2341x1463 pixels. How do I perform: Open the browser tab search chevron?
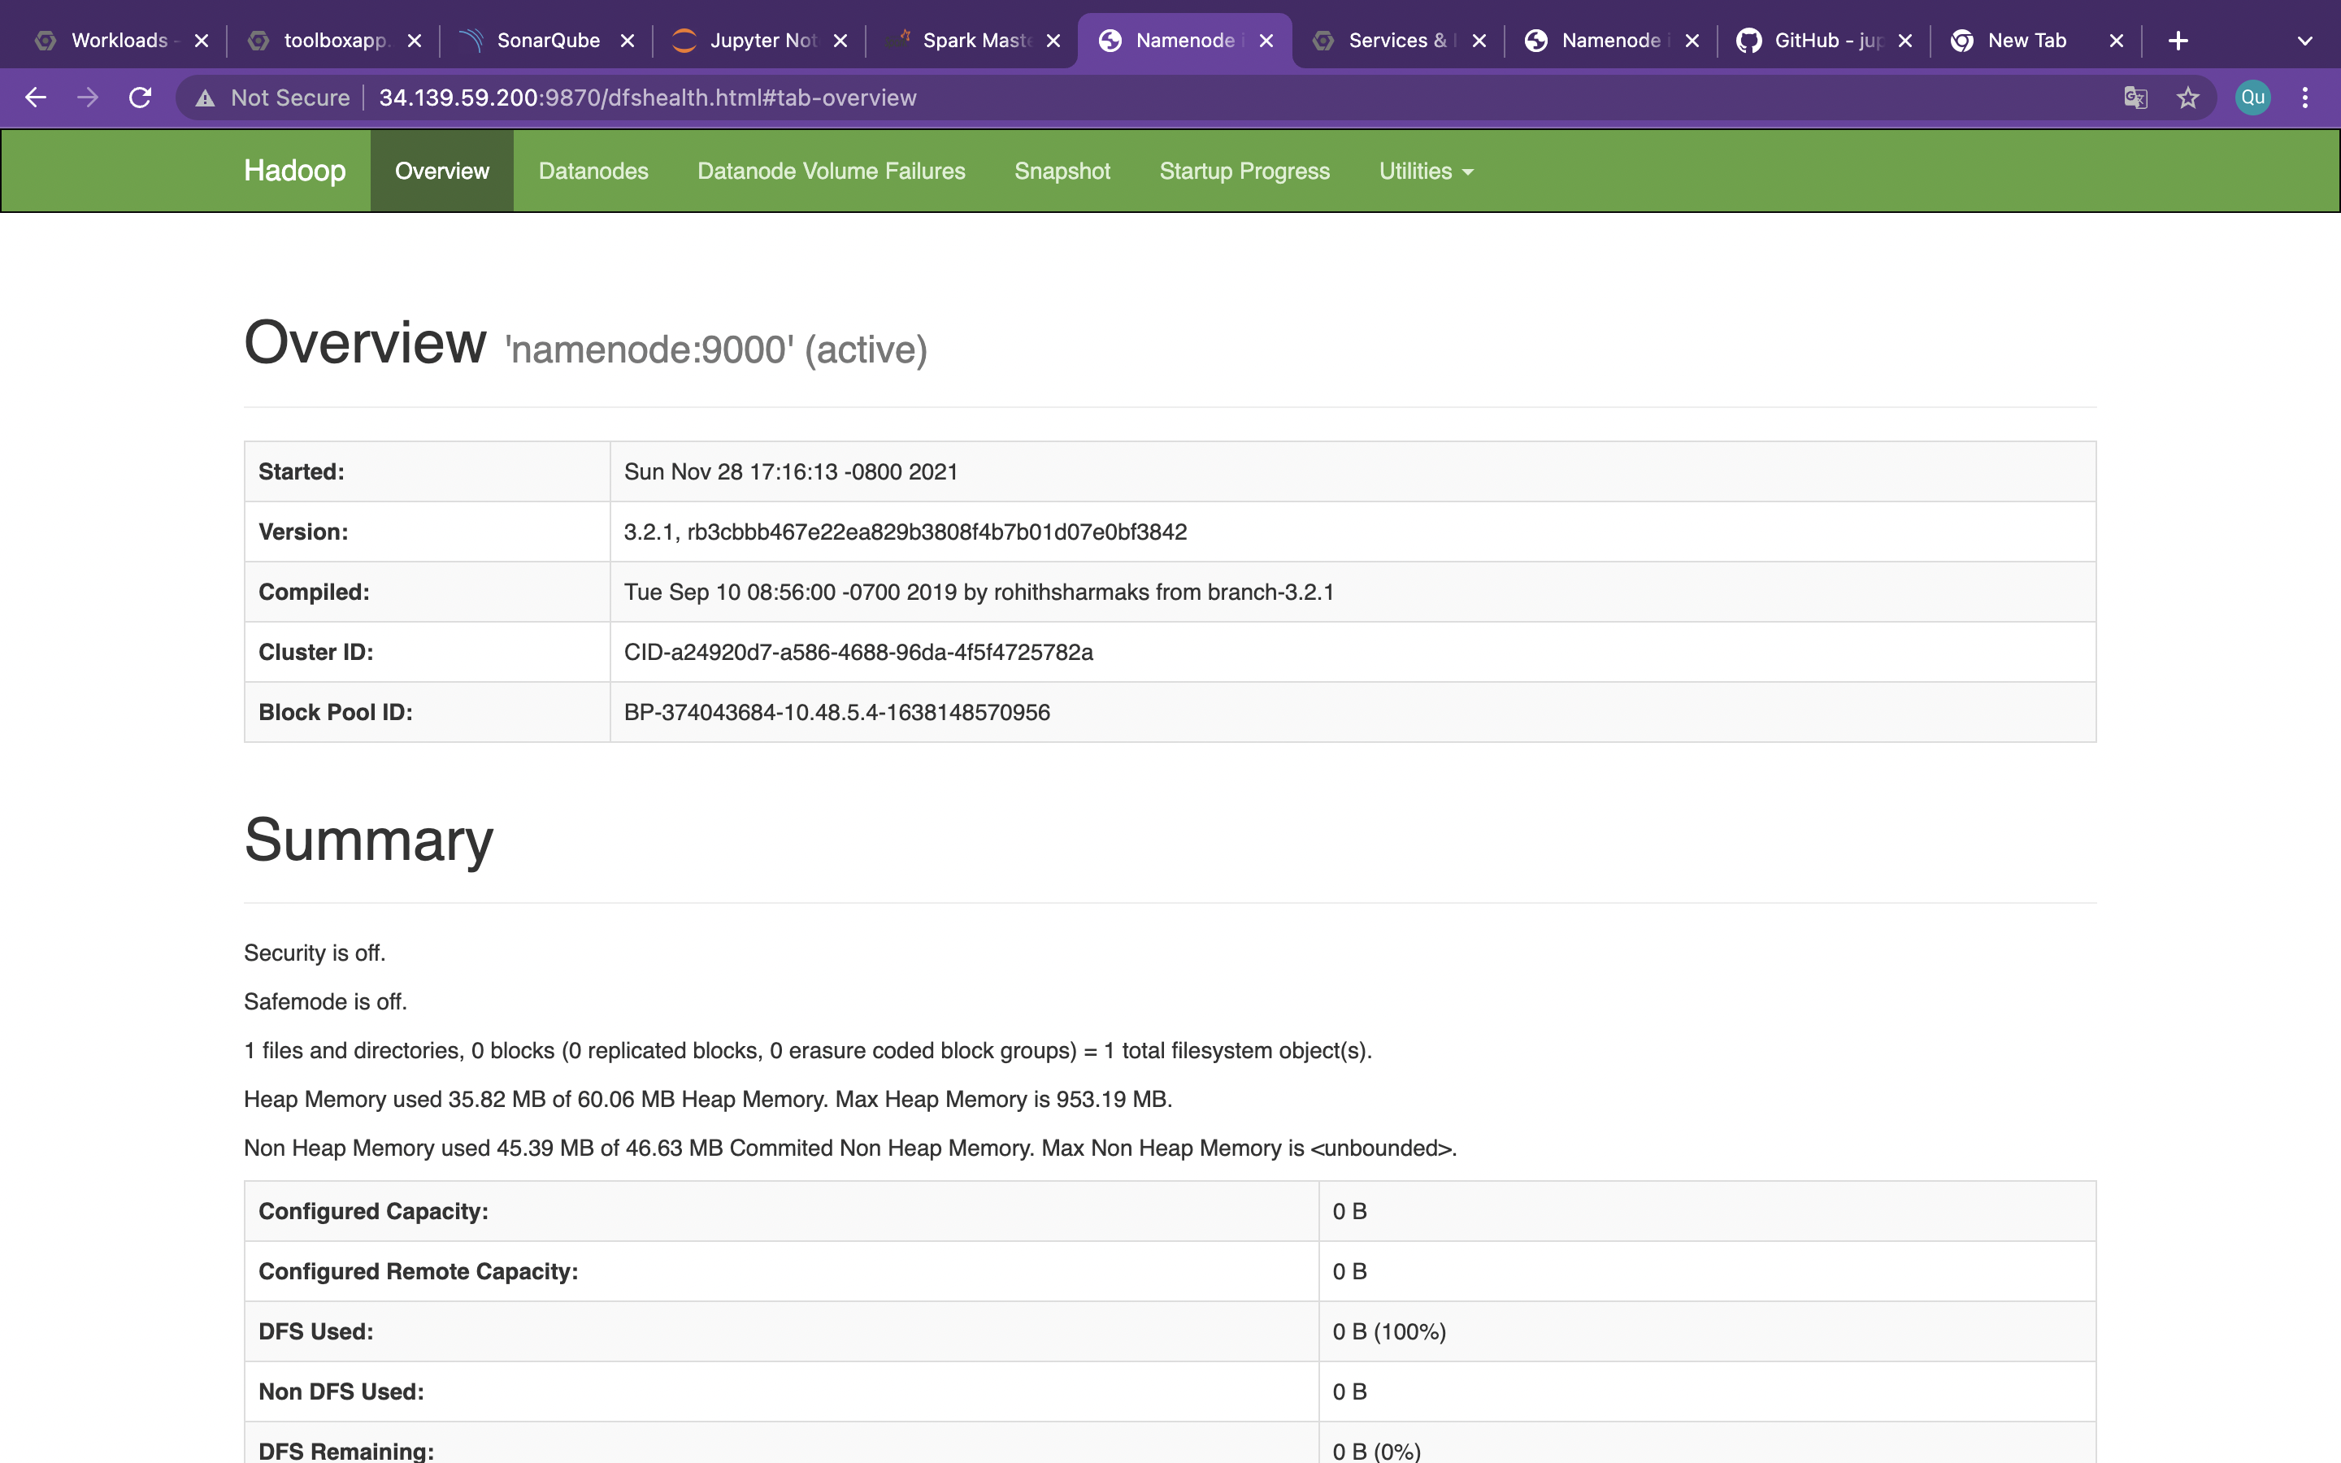click(x=2305, y=40)
